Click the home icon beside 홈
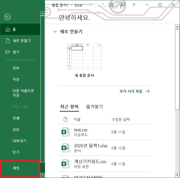Viewport: 180px width, 178px height. (x=8, y=29)
